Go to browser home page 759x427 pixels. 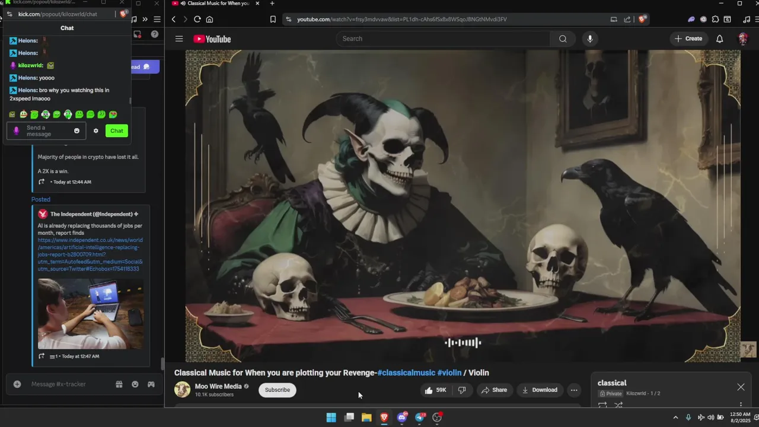tap(209, 20)
